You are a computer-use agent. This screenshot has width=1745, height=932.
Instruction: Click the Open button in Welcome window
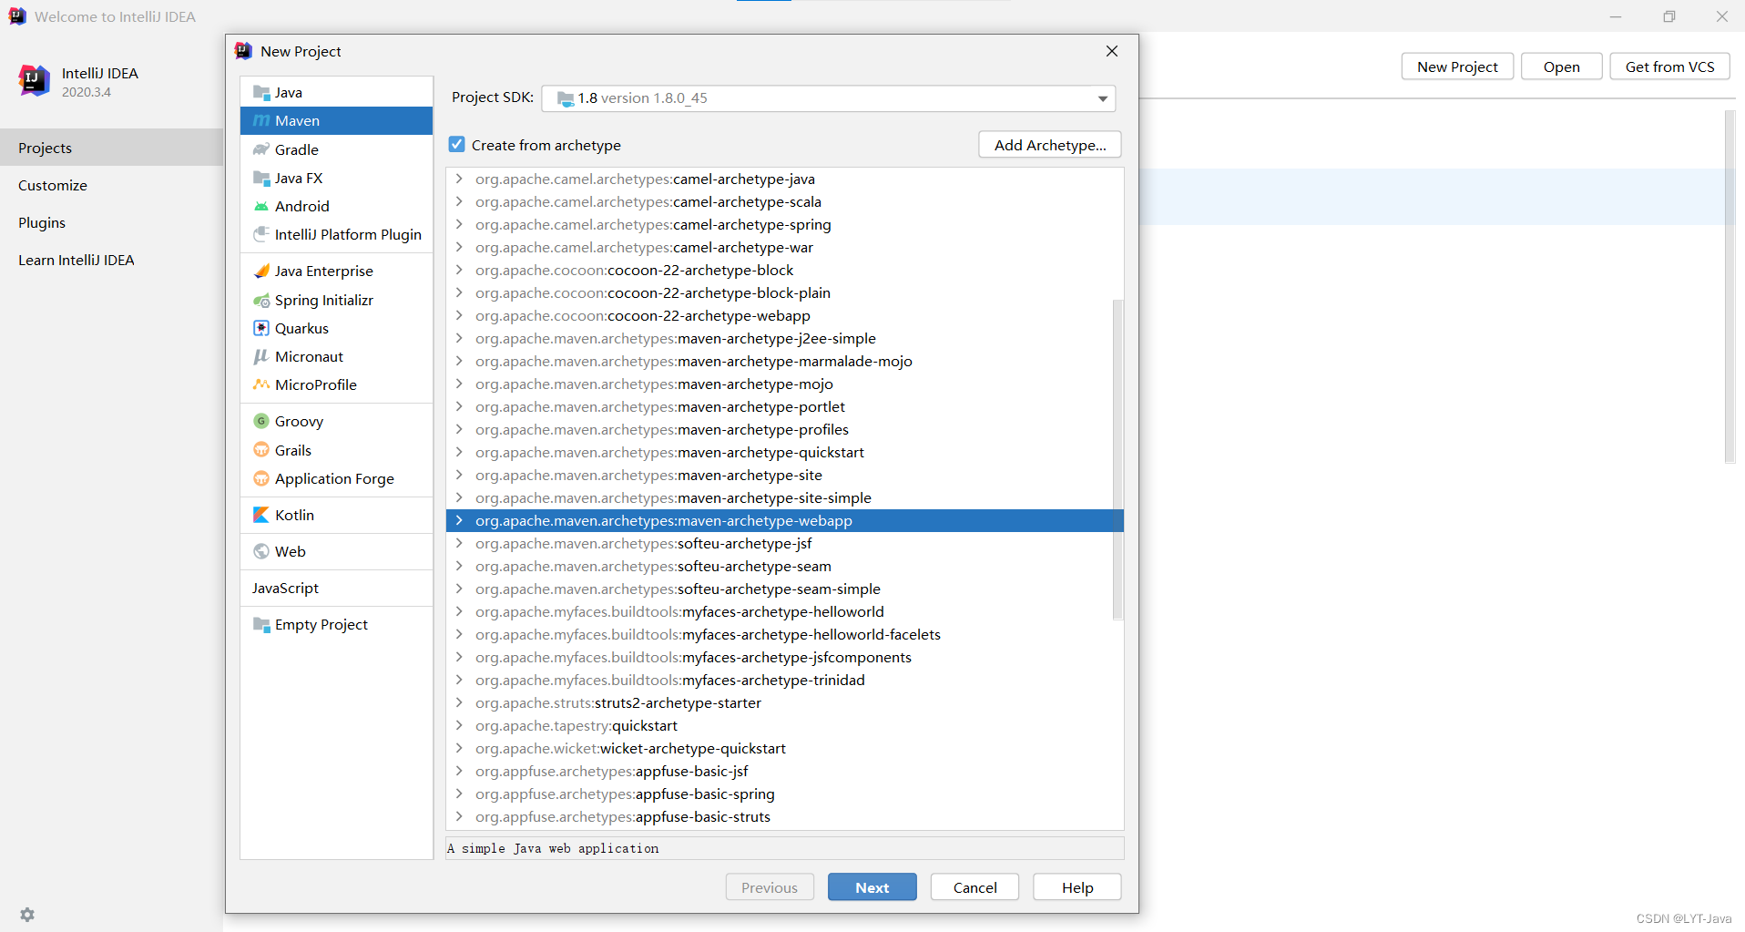[x=1561, y=67]
